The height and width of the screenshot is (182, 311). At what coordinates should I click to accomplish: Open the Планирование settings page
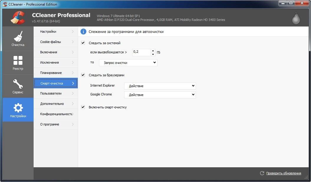56,73
